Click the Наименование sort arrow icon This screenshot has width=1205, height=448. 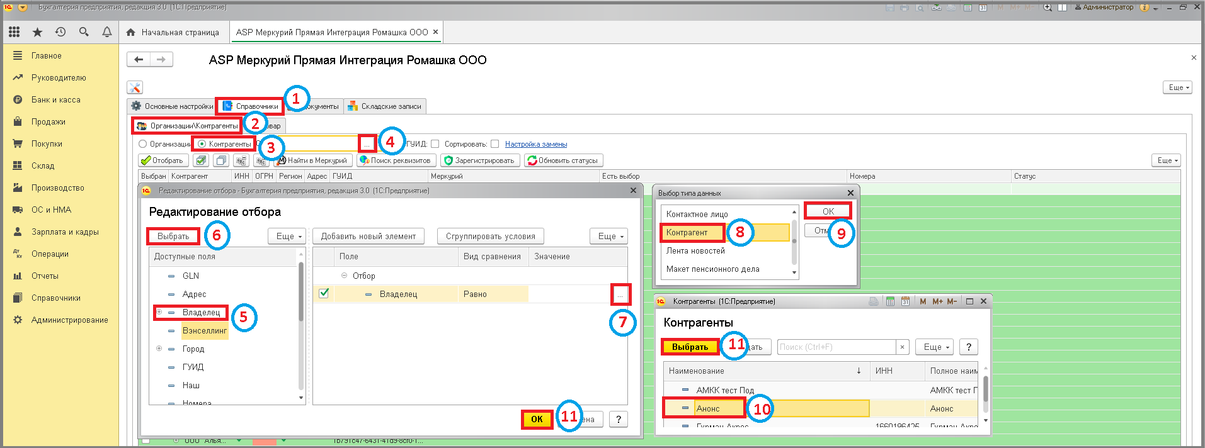click(x=859, y=371)
